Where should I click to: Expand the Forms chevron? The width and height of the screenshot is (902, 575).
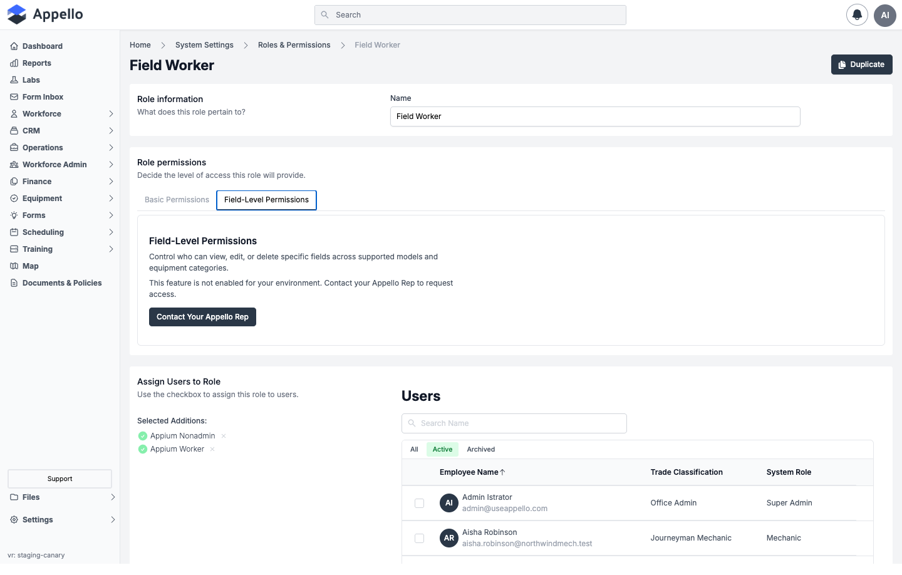tap(111, 215)
